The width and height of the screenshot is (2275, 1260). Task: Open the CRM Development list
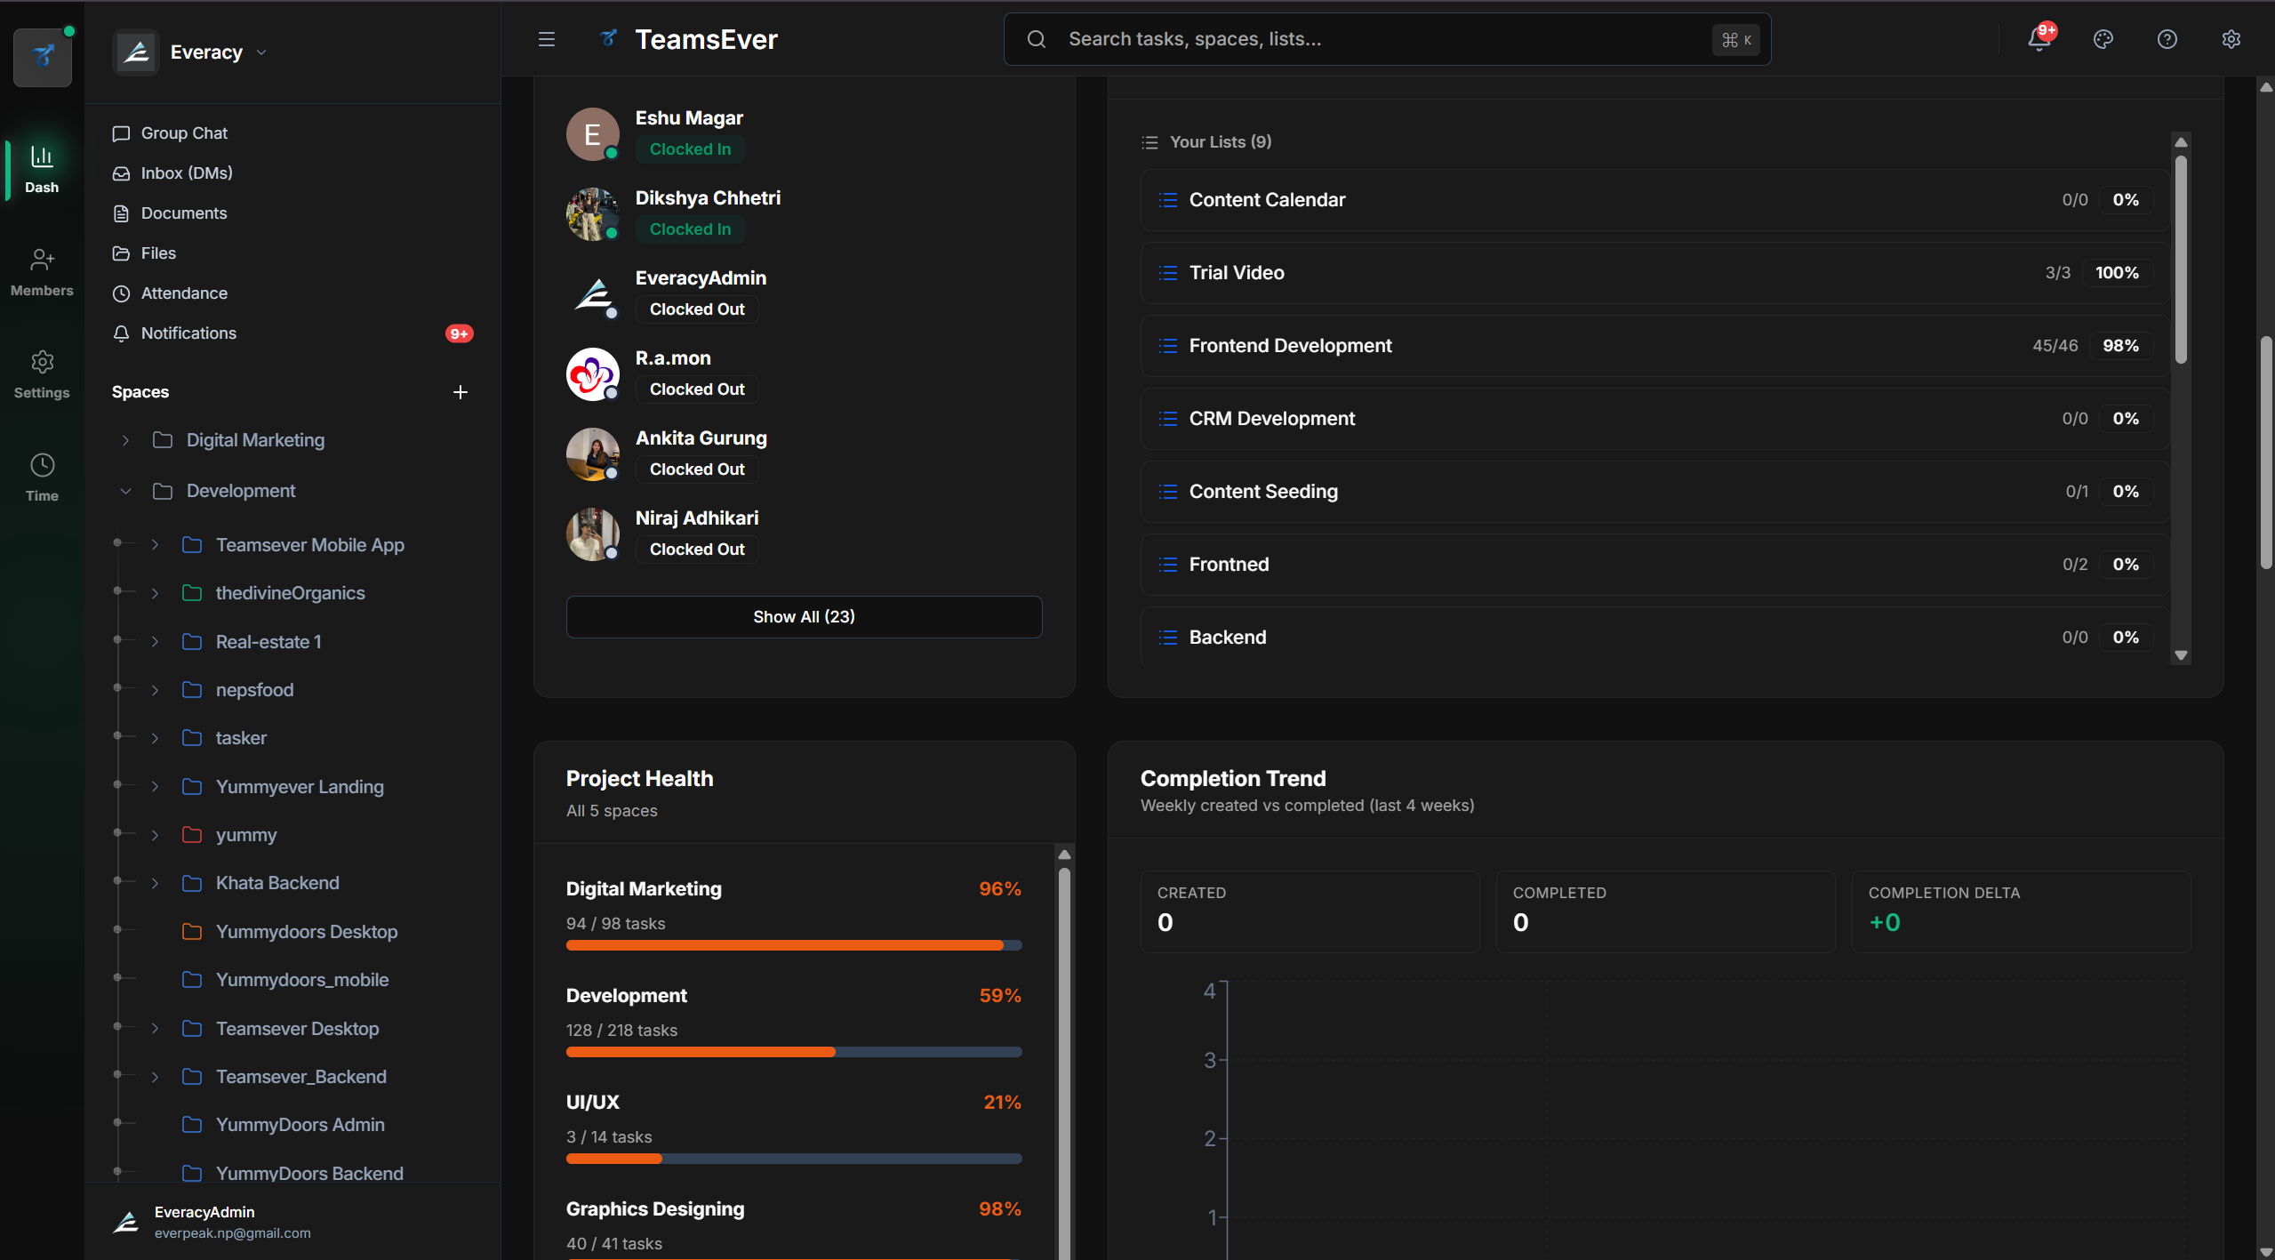click(1654, 419)
